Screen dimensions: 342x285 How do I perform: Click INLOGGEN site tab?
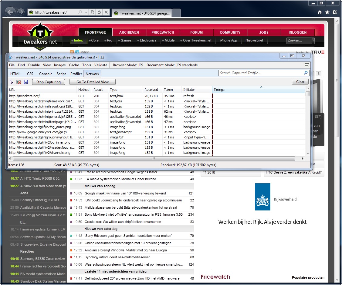pyautogui.click(x=298, y=32)
